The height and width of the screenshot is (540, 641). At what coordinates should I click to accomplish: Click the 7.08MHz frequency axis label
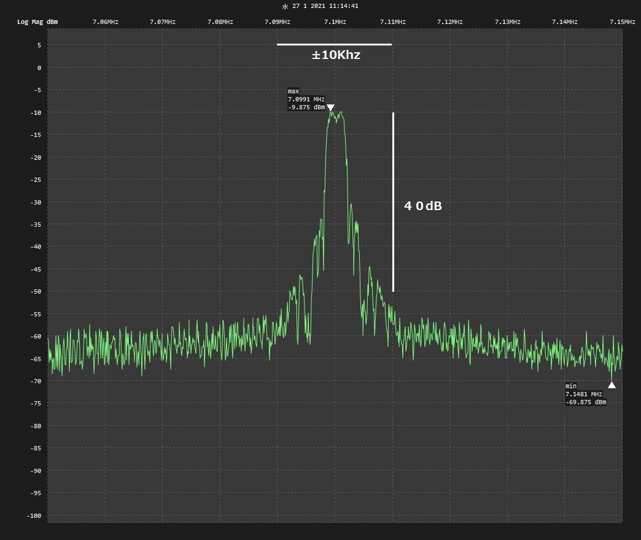(x=220, y=22)
